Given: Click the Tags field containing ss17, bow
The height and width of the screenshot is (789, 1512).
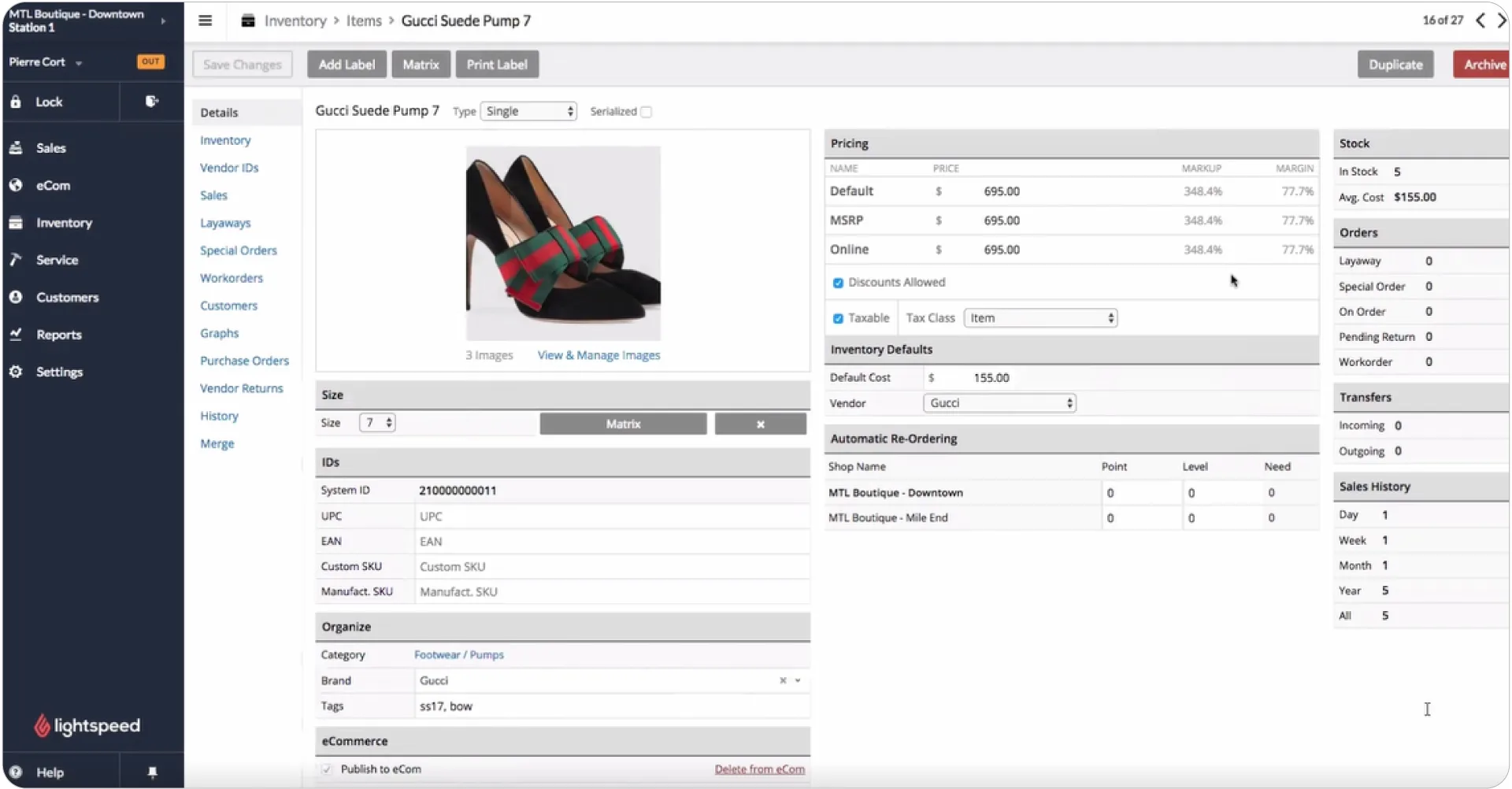Looking at the screenshot, I should (x=612, y=706).
